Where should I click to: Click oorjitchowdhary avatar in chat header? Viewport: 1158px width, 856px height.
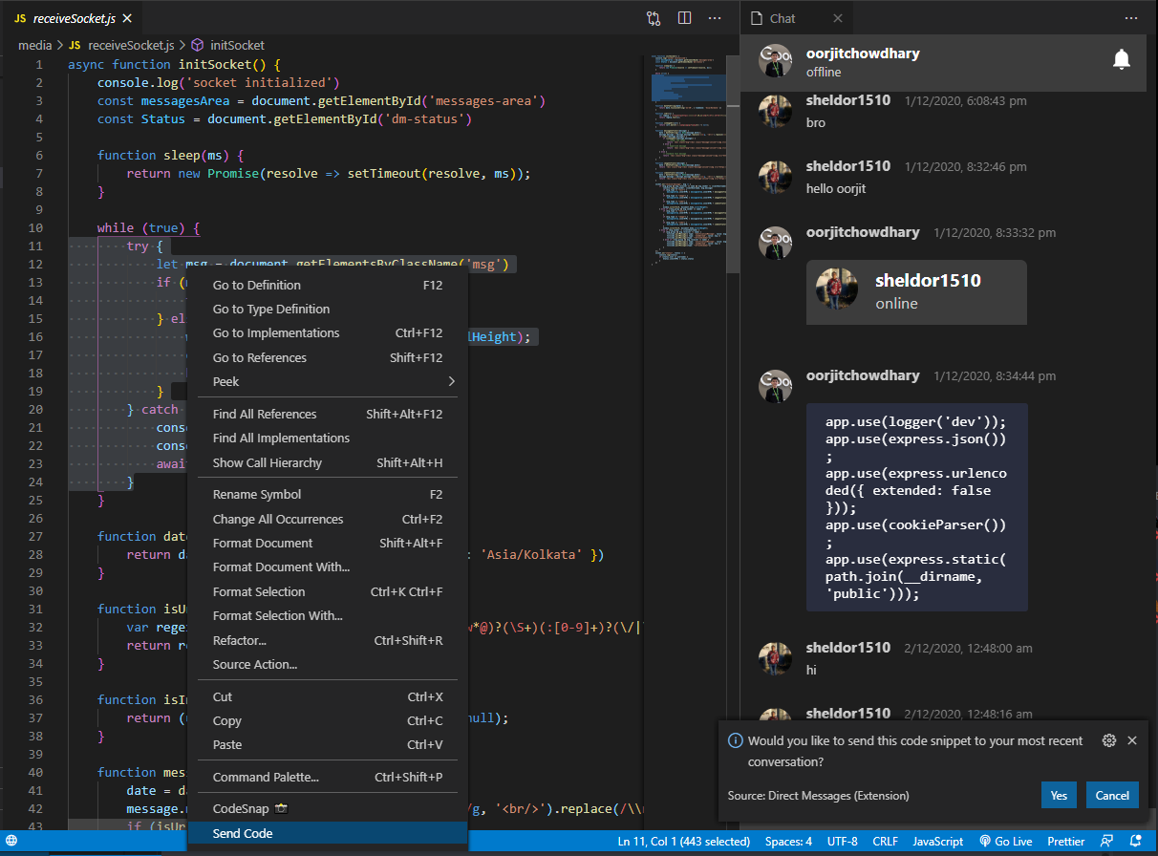(775, 61)
